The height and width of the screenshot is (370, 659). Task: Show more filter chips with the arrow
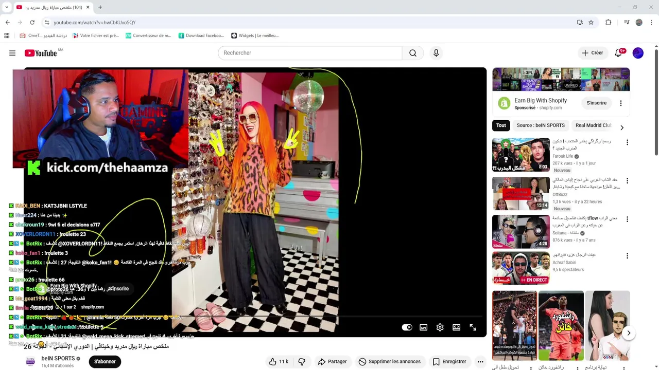[621, 127]
